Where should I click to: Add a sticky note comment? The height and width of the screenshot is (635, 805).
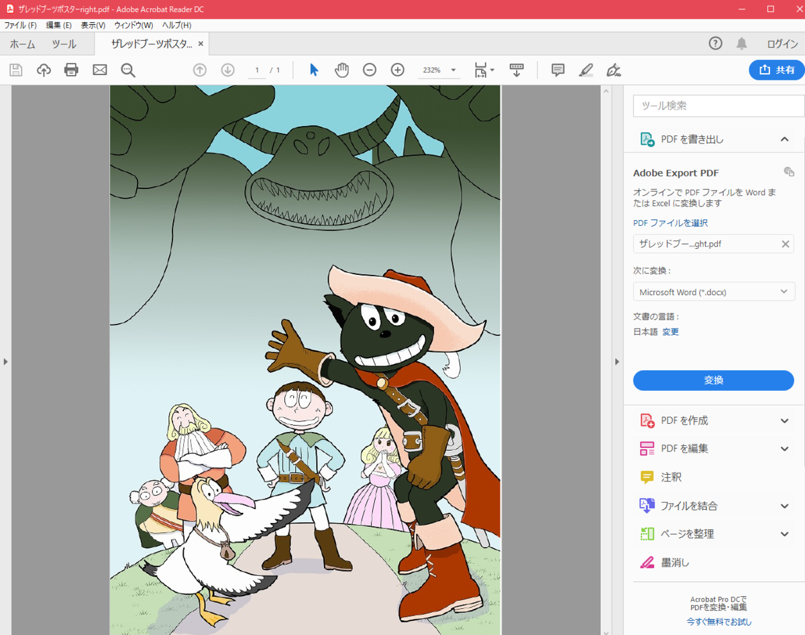click(x=558, y=70)
